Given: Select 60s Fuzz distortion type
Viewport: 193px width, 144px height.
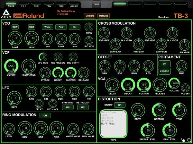Looking at the screenshot, I should click(107, 118).
